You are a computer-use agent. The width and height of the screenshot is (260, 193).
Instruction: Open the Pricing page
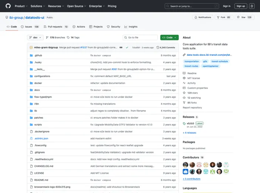[112, 6]
